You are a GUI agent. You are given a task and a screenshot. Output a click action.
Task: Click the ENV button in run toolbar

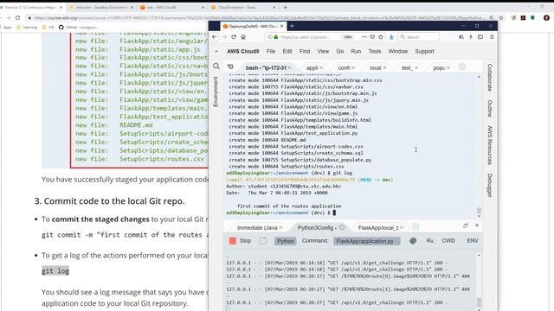473,240
